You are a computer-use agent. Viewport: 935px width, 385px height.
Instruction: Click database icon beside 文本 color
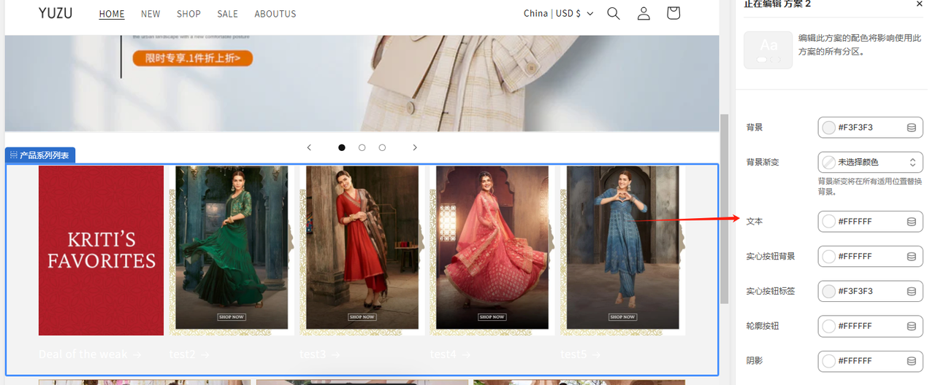(911, 222)
